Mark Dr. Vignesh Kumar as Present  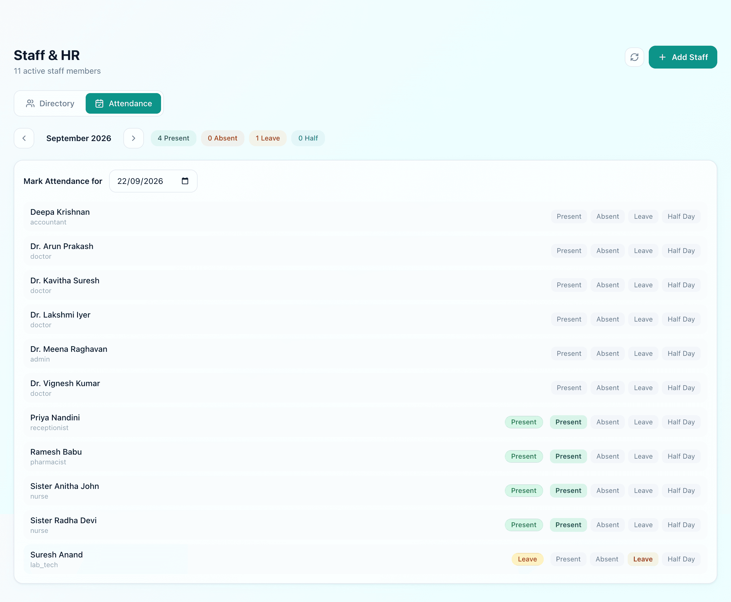coord(569,388)
